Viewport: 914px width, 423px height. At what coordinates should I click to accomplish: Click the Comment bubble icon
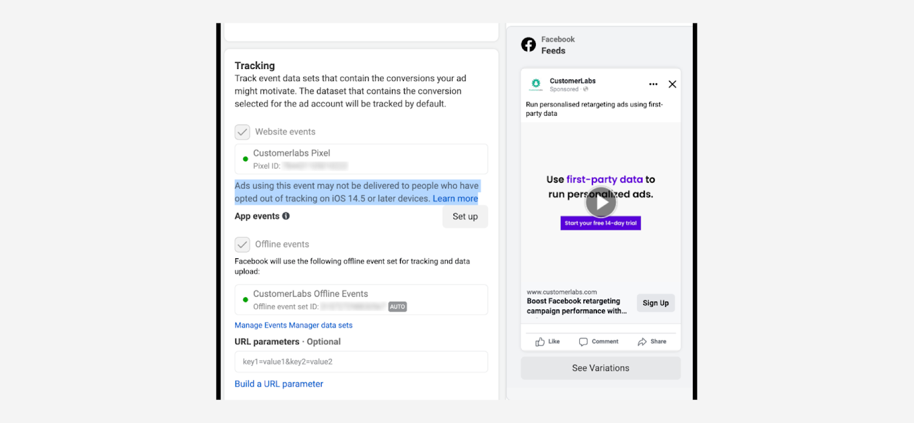583,342
